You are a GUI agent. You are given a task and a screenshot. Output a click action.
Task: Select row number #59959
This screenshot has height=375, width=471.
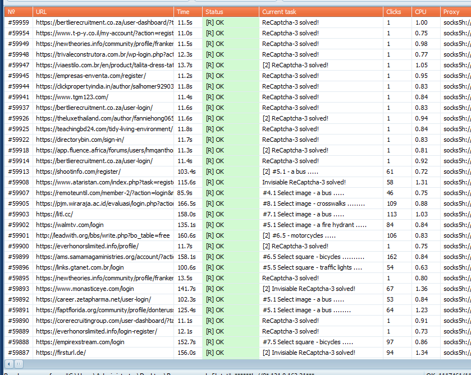[19, 22]
